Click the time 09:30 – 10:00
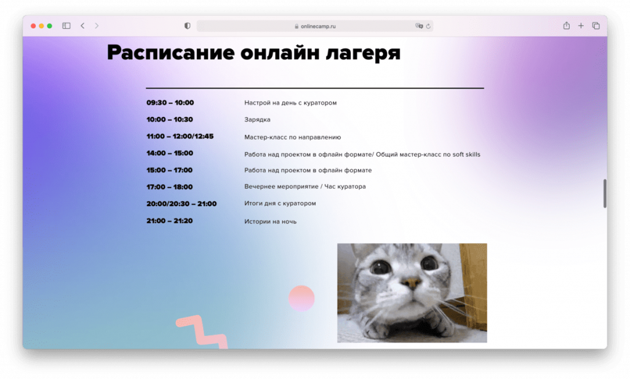 click(x=170, y=103)
